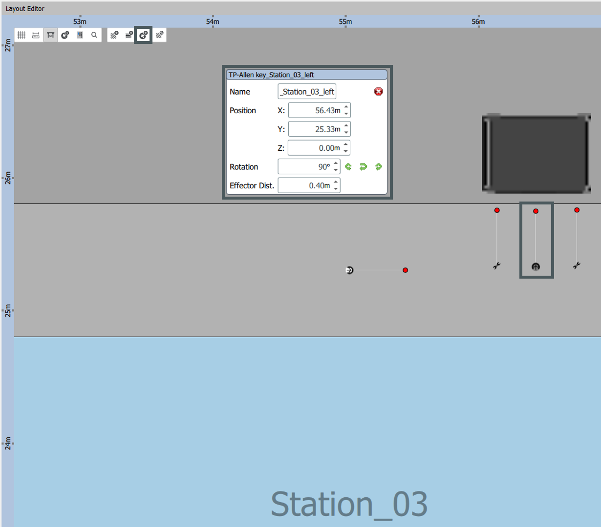Decrease Effector Dist. with down arrow
Screen dimensions: 601x527
tap(336, 189)
